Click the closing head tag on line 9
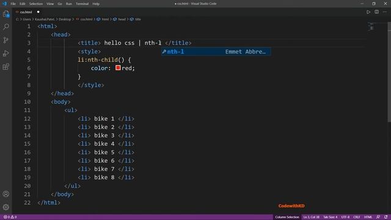Image resolution: width=391 pixels, height=220 pixels. (x=62, y=94)
